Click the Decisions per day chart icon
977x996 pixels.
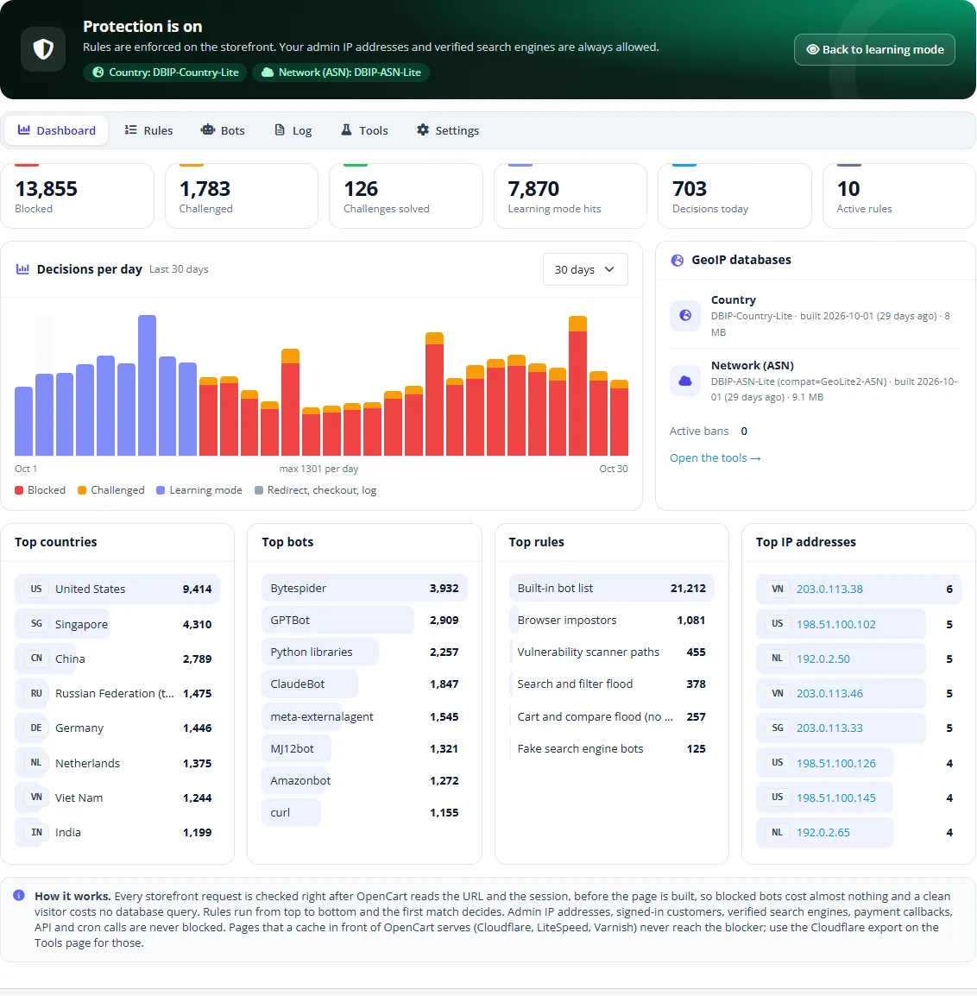[x=22, y=269]
